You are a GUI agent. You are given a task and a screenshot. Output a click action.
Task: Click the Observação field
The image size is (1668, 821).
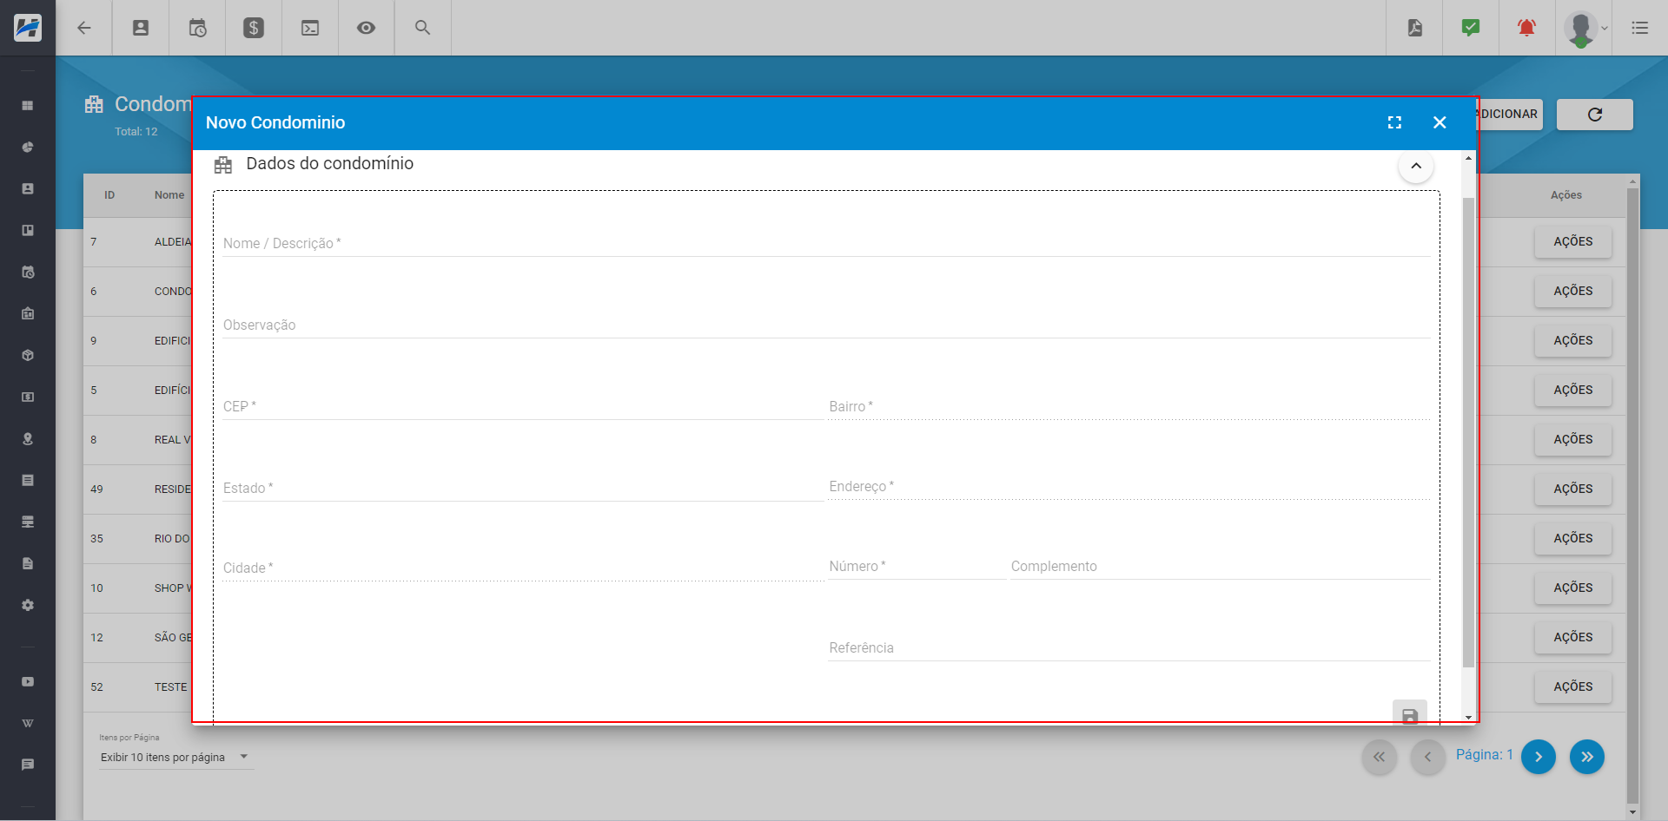[x=826, y=325]
